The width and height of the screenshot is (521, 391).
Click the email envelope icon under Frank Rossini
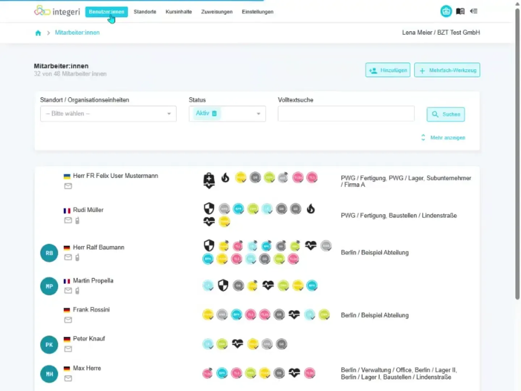pos(68,320)
